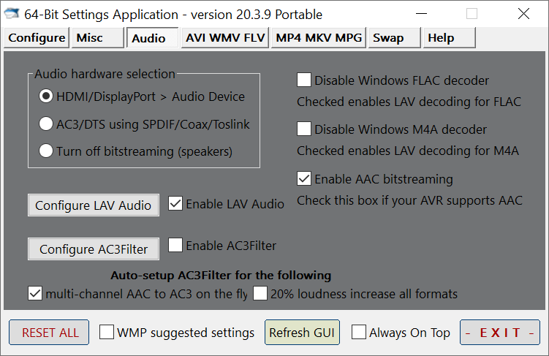Uncheck Enable AAC bitstreaming
The width and height of the screenshot is (549, 356).
[304, 178]
